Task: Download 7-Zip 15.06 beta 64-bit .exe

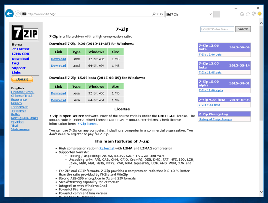Action: pyautogui.click(x=58, y=100)
